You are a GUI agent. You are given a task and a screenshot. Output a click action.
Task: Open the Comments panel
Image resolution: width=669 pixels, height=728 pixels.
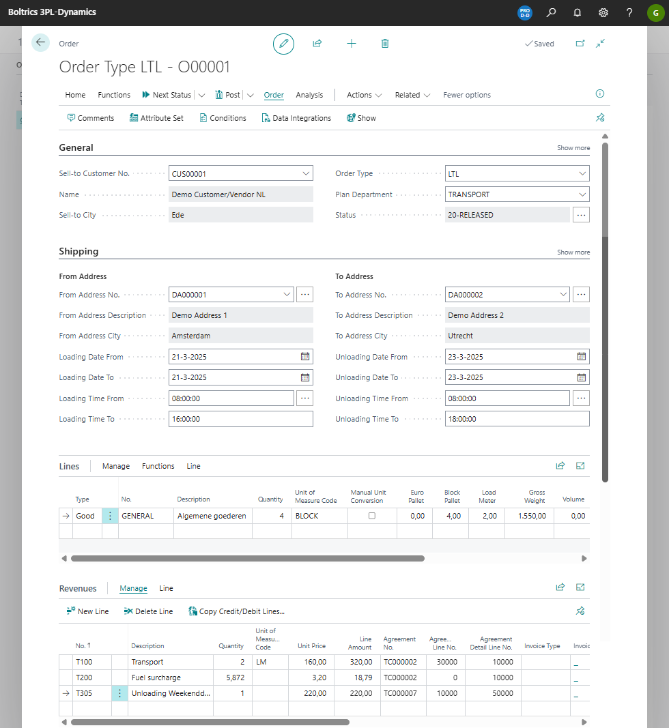click(x=90, y=117)
